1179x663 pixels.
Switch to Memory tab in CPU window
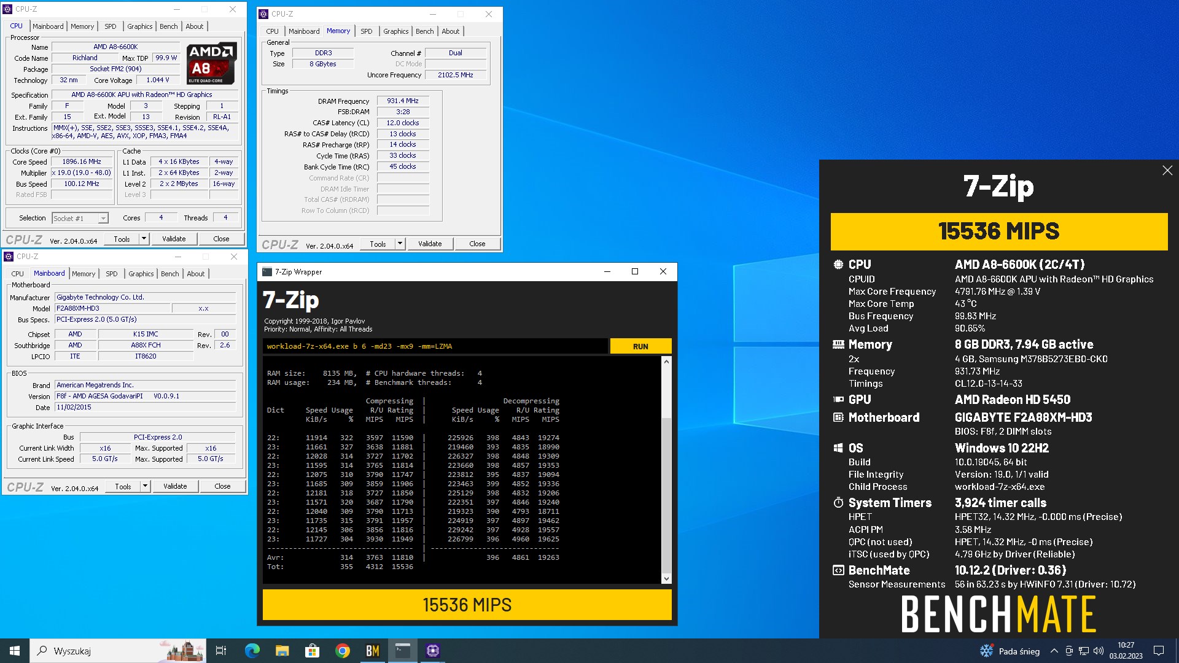click(82, 26)
